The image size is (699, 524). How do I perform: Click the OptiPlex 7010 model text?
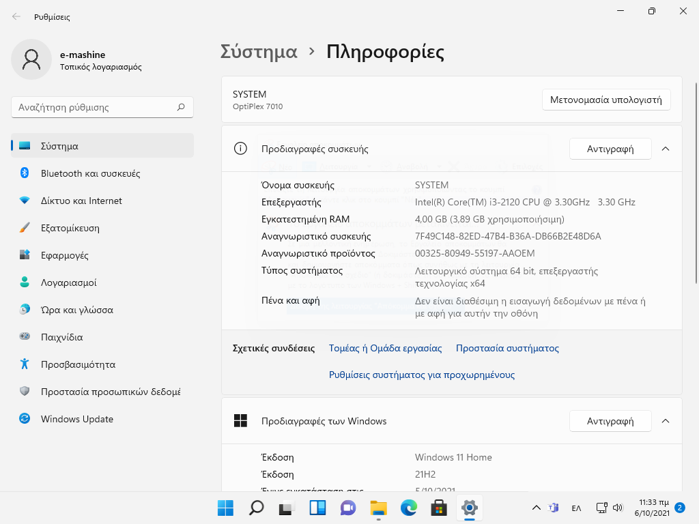point(257,106)
